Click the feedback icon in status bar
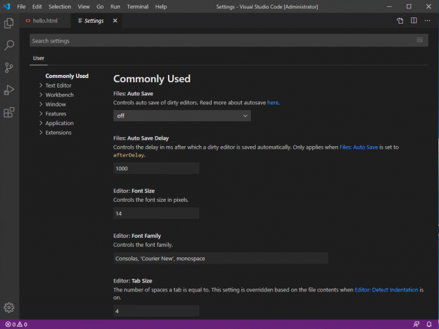 [x=416, y=324]
